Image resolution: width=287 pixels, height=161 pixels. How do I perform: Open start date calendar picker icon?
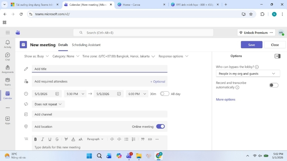[x=57, y=94]
